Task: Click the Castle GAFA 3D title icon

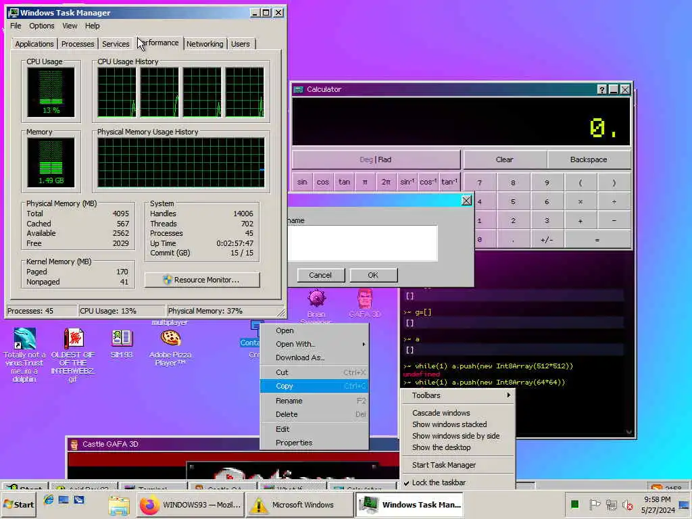Action: 74,445
